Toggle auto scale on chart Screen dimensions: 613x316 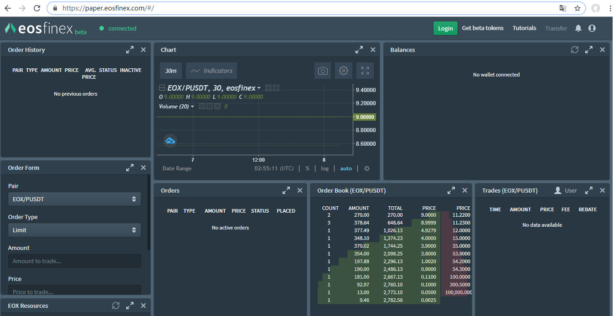click(x=346, y=168)
